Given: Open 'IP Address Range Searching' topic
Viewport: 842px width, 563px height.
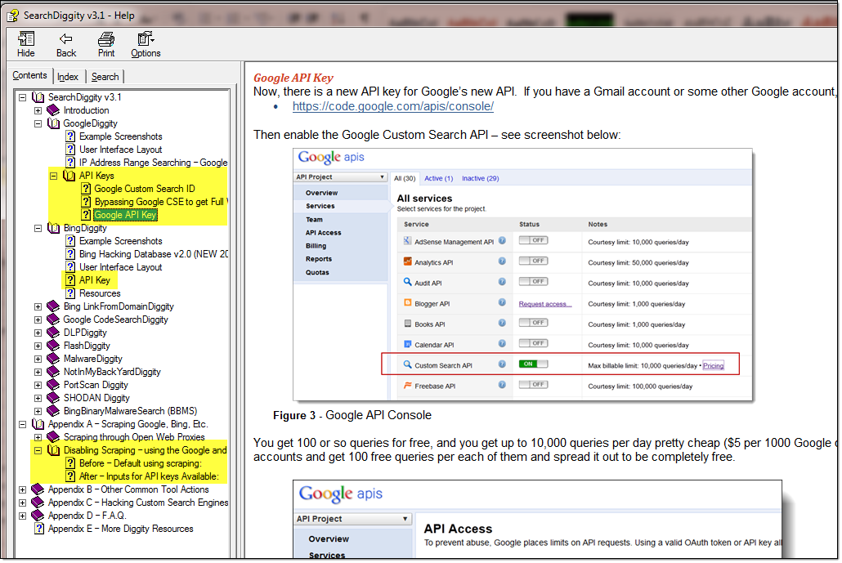Looking at the screenshot, I should point(153,163).
